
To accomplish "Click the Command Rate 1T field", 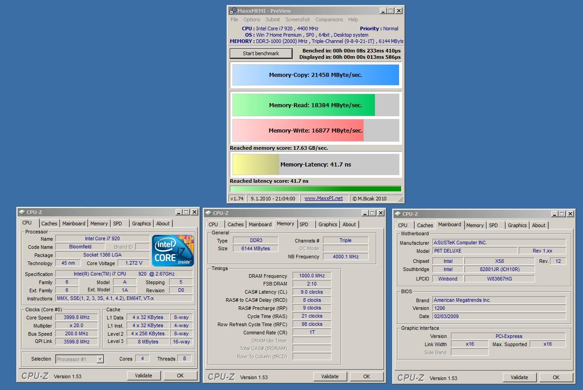I will (x=312, y=333).
